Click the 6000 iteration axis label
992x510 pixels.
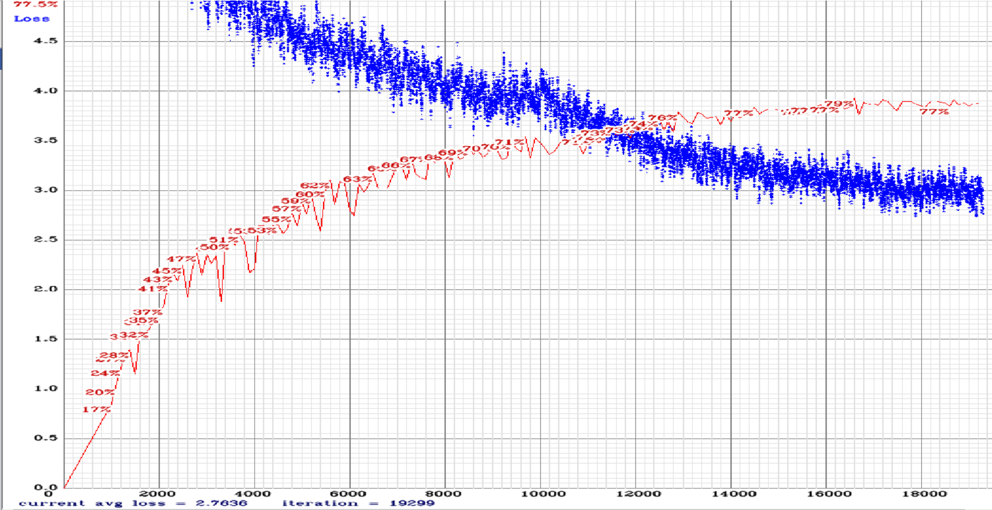348,494
